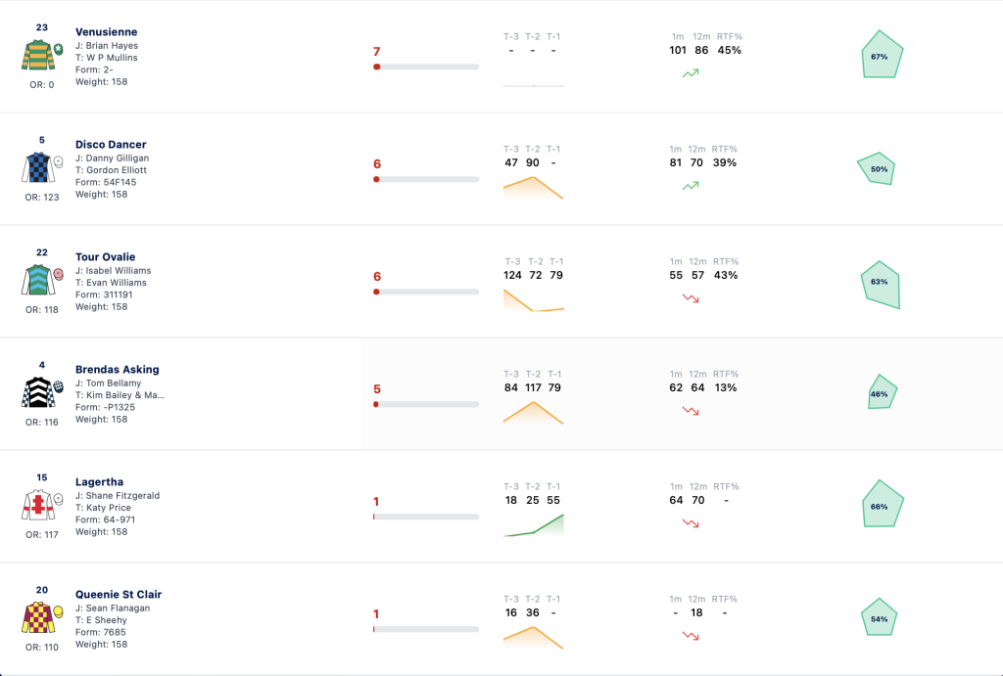
Task: Click Lagertha's green rising T-3 to T-1 sparkline
Action: tap(534, 525)
